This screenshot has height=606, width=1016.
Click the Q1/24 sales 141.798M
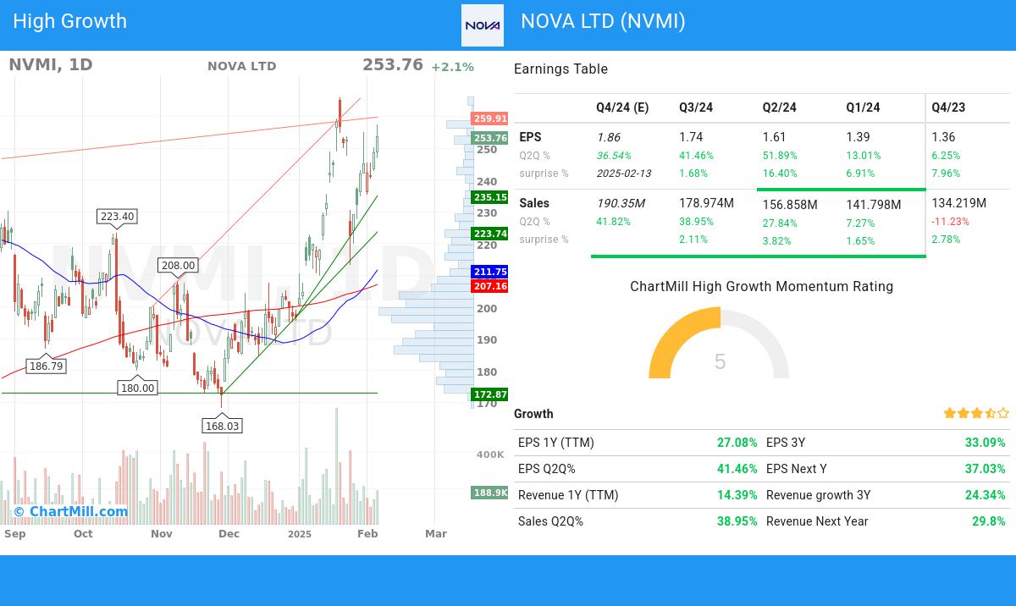coord(874,205)
